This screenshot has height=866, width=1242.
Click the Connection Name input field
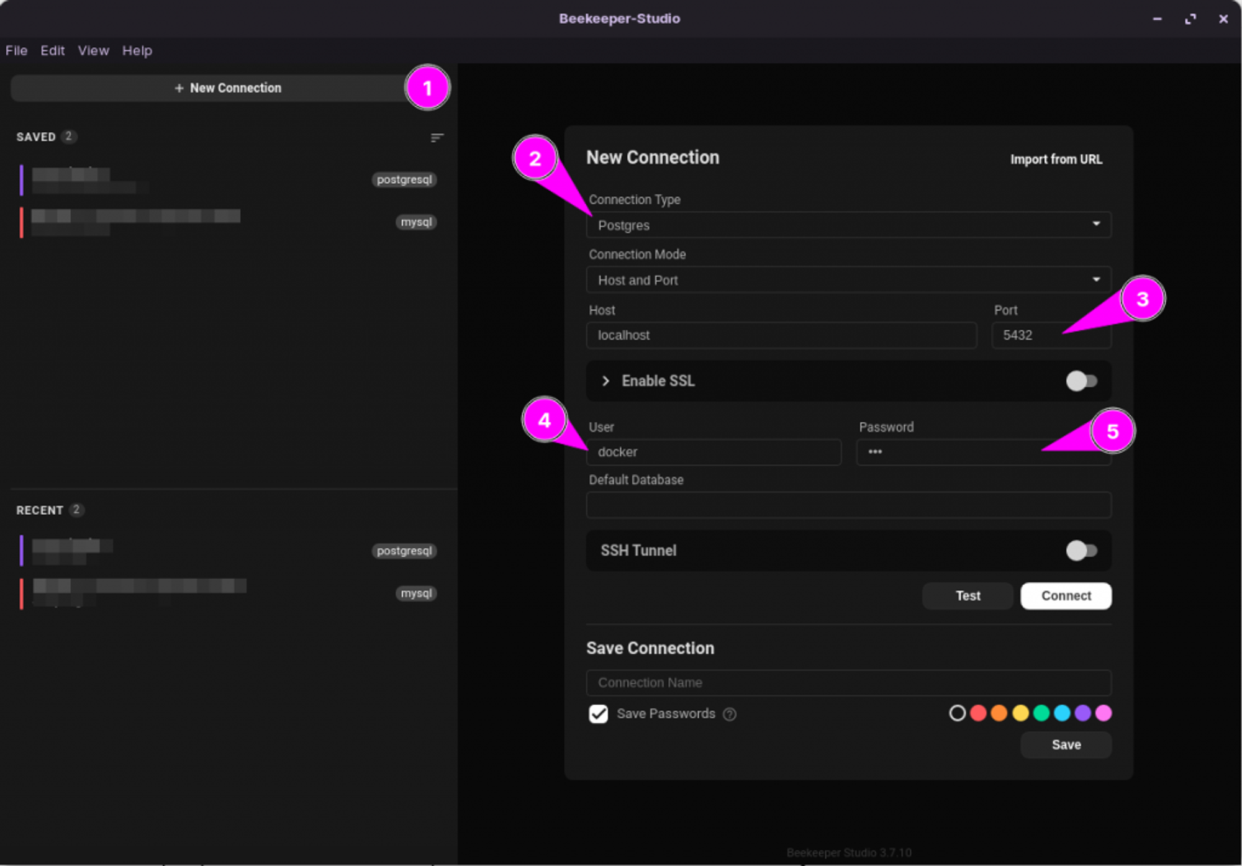point(848,683)
